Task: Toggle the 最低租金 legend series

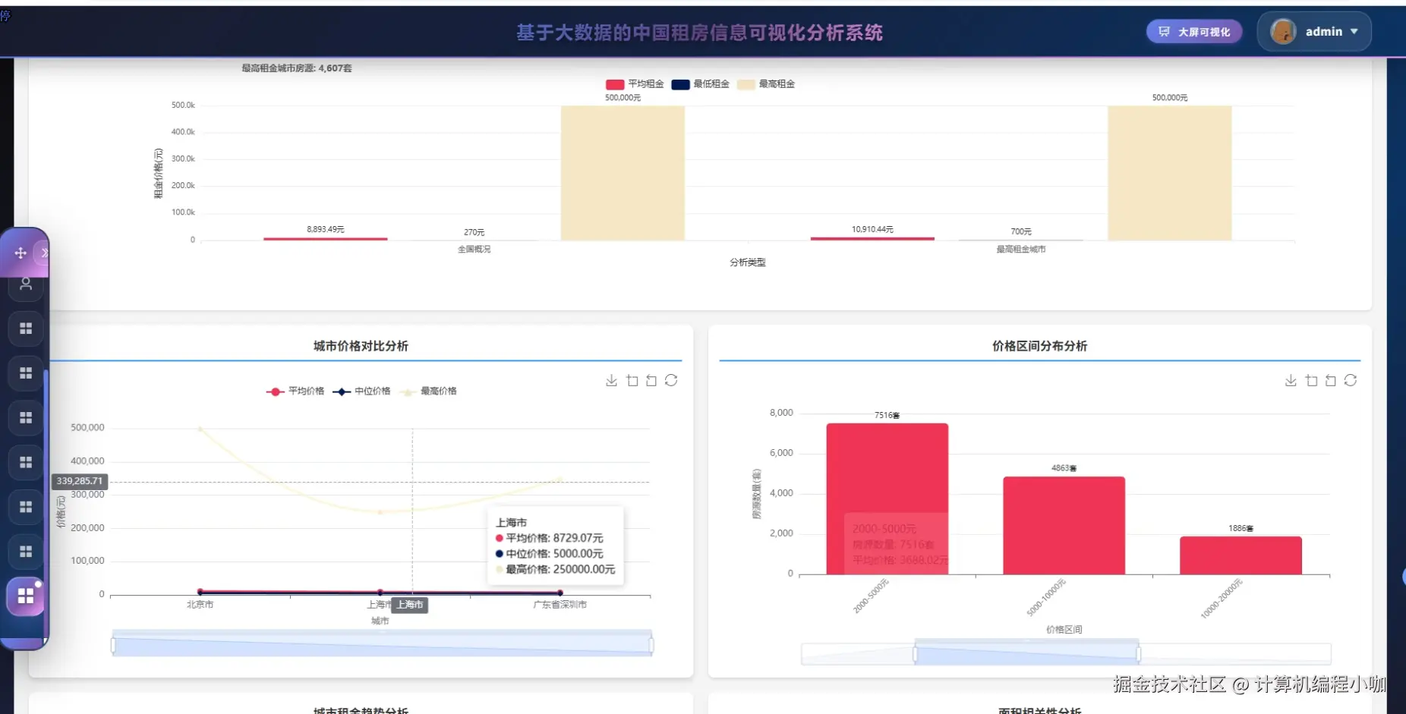Action: [701, 84]
